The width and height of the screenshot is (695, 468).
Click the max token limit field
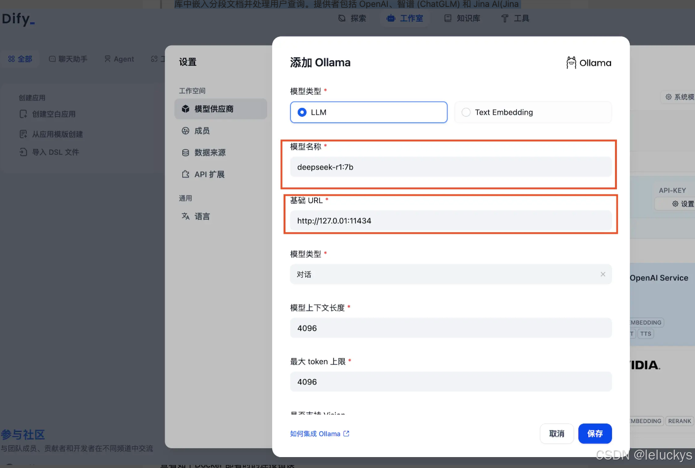click(x=450, y=382)
